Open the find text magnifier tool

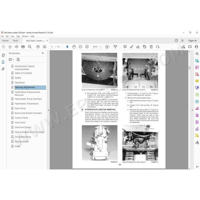click(30, 47)
